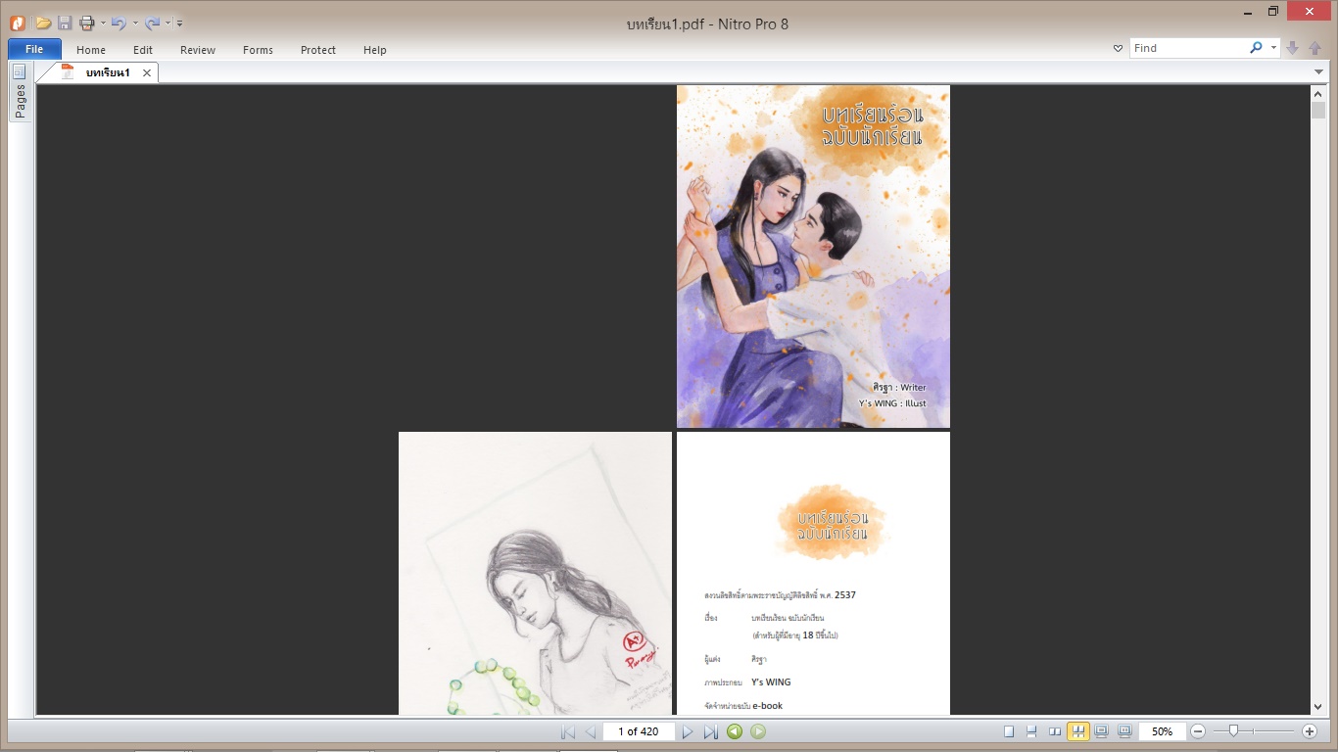
Task: Restore down the Nitro Pro window
Action: [x=1273, y=11]
